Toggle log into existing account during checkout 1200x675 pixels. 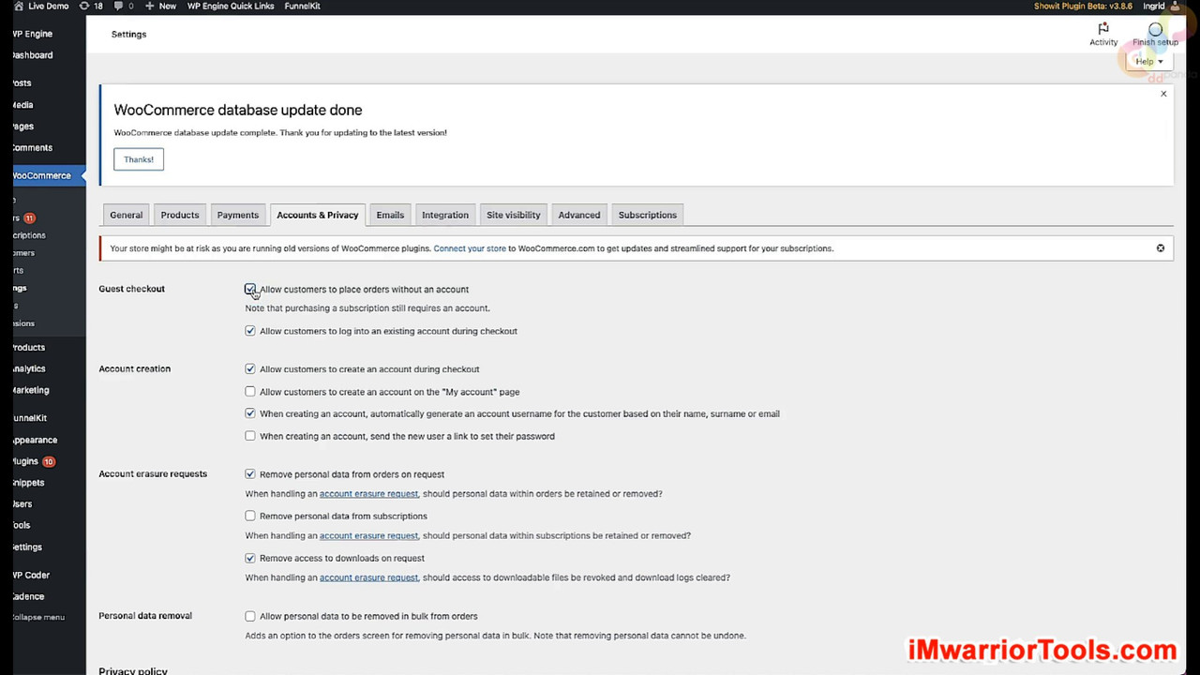pos(250,331)
